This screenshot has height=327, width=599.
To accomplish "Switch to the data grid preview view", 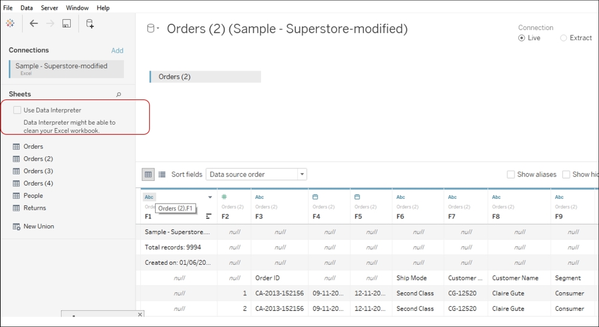I will (x=147, y=174).
